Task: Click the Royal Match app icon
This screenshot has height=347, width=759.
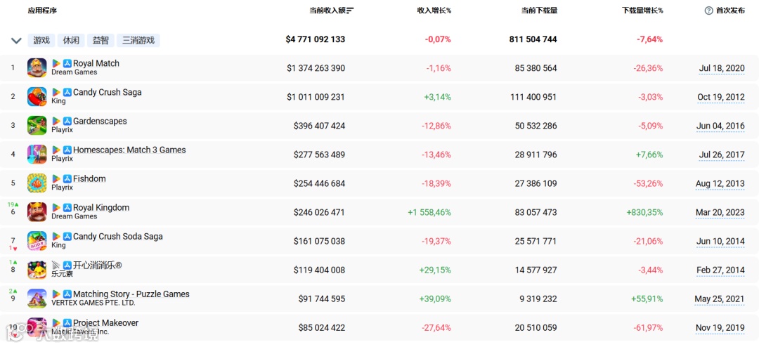Action: 37,68
